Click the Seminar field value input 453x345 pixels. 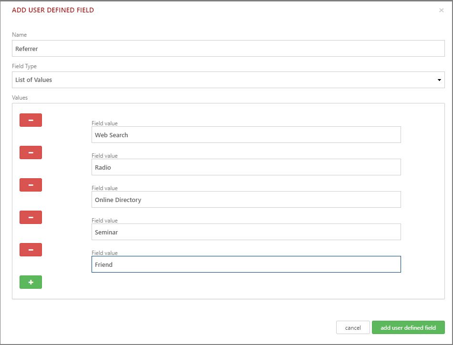tap(246, 232)
